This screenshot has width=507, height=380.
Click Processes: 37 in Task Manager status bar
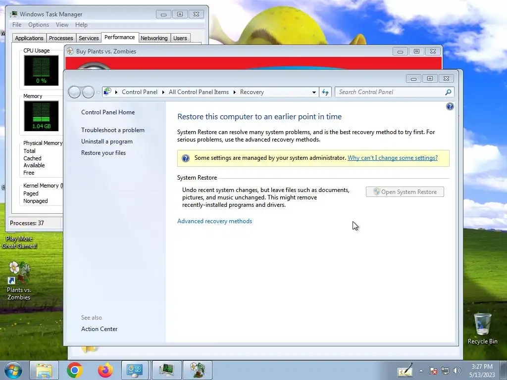pyautogui.click(x=27, y=223)
